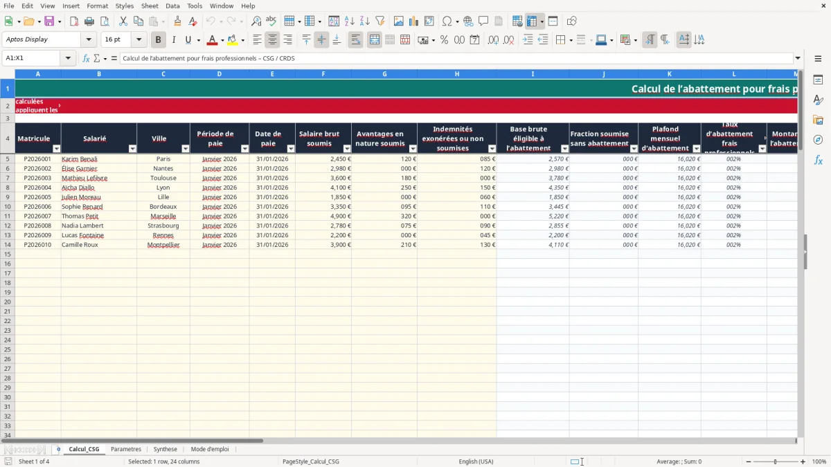This screenshot has width=831, height=467.
Task: Select Clone Formatting paintbrush icon
Action: pos(178,21)
